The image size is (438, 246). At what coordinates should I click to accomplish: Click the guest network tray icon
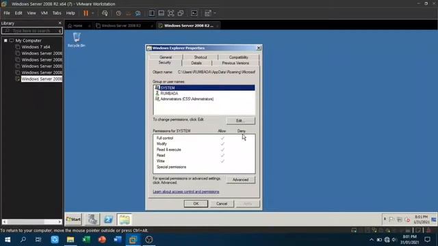tap(400, 220)
